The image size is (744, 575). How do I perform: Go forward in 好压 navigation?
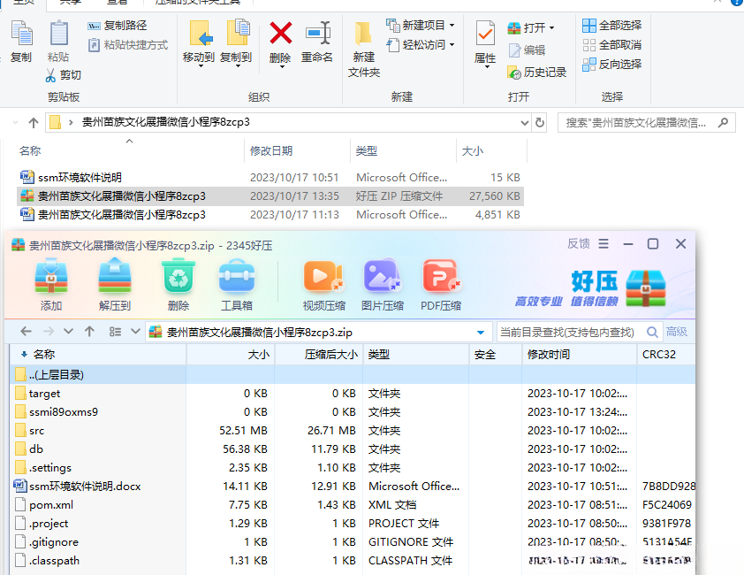(48, 331)
